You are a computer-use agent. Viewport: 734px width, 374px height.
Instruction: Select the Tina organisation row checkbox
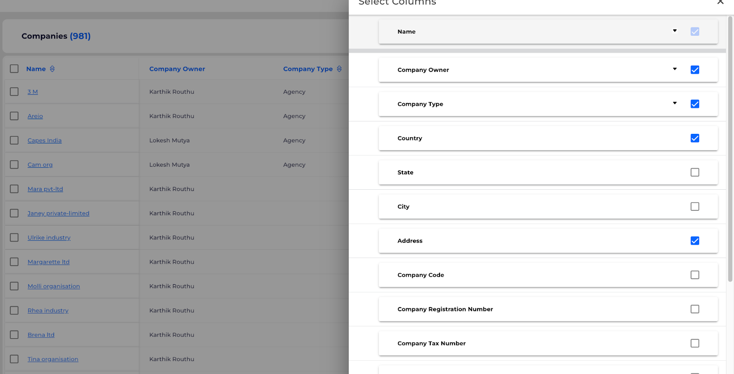click(x=14, y=359)
